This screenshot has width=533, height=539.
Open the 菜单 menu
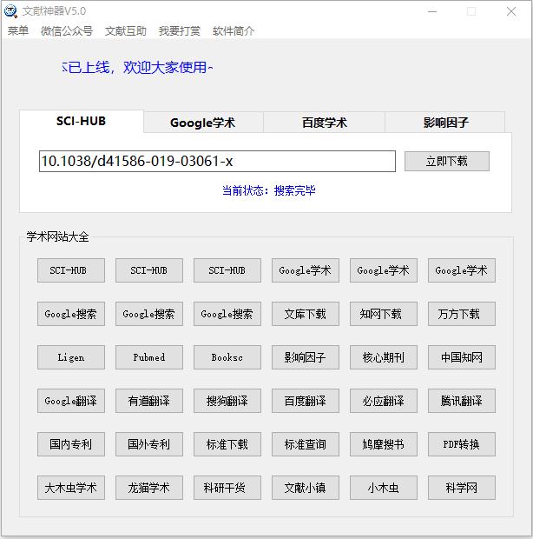point(18,30)
